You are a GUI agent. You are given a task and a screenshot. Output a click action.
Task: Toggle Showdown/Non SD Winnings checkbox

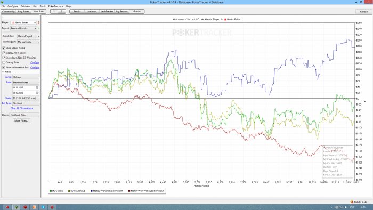click(x=4, y=58)
